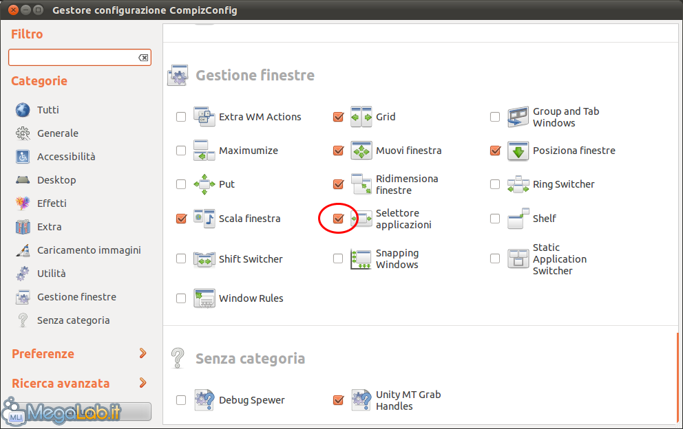Open the Put plugin settings
Image resolution: width=683 pixels, height=429 pixels.
(x=227, y=184)
